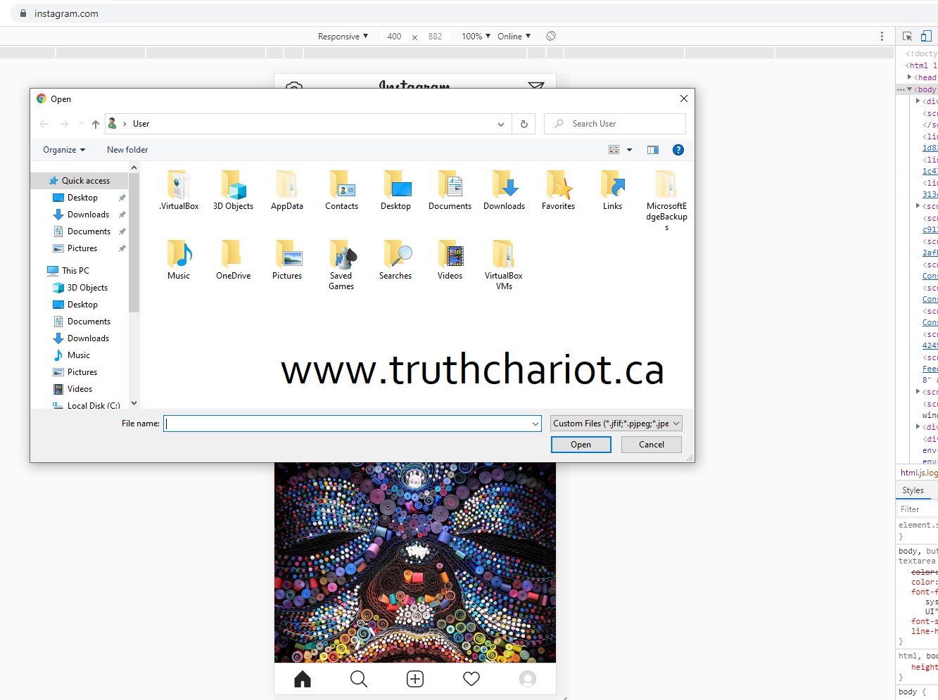Select the Contacts folder
This screenshot has height=700, width=938.
(341, 190)
